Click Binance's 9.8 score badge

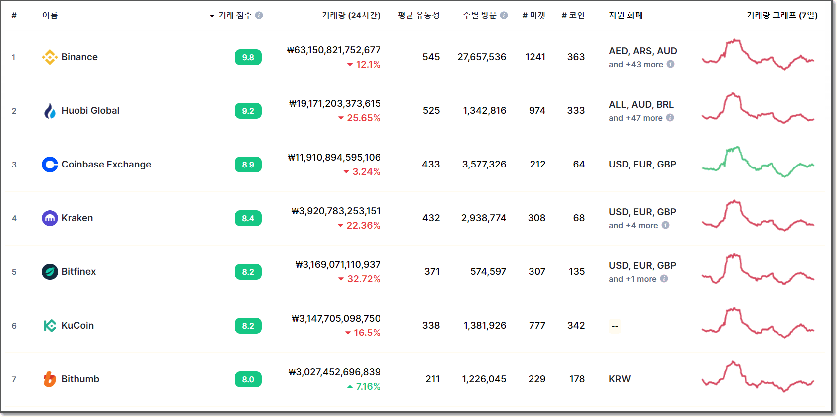pos(248,57)
